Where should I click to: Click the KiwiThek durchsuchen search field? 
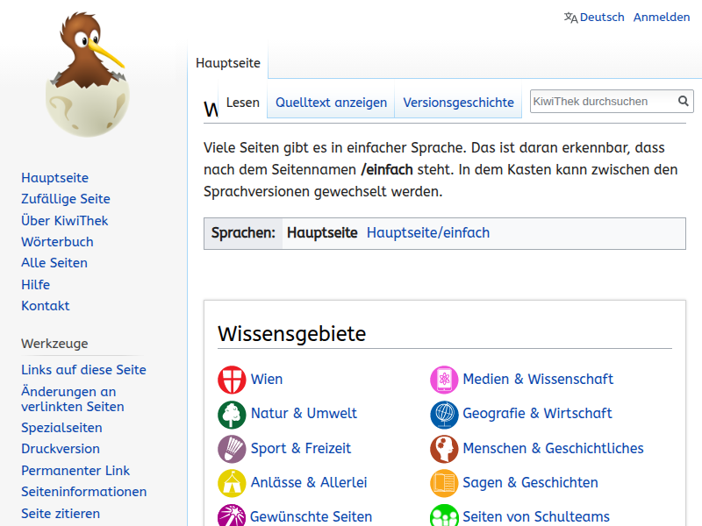tap(602, 102)
